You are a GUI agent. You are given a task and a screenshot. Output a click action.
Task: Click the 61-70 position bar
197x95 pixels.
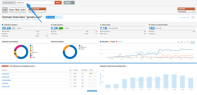166,81
